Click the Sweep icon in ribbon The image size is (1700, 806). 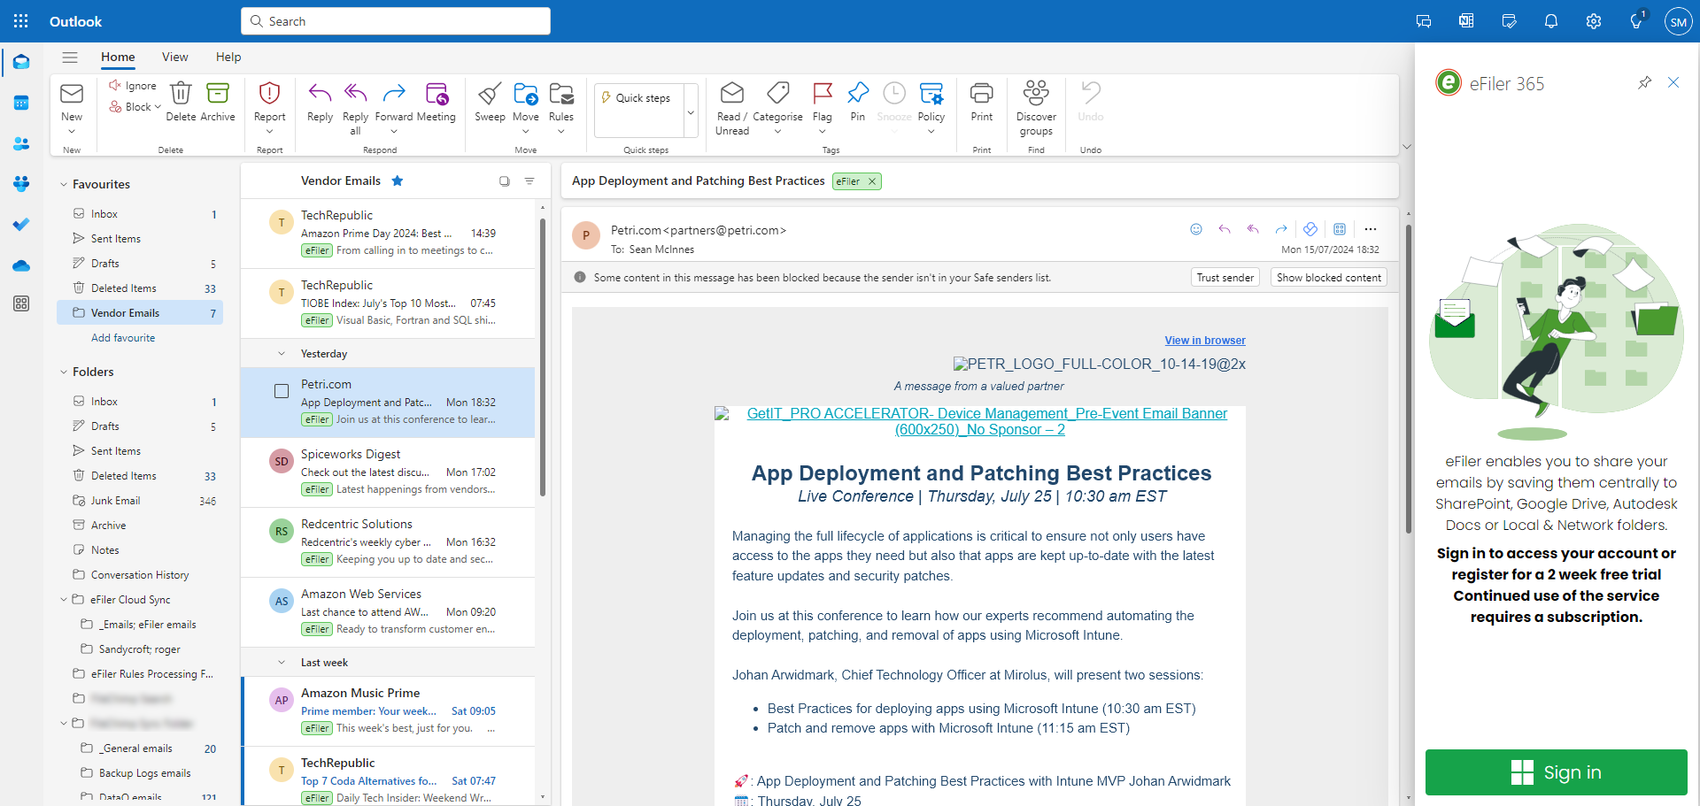point(490,94)
